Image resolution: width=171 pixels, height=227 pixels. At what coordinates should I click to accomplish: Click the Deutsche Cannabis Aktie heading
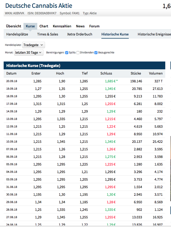tap(39, 6)
